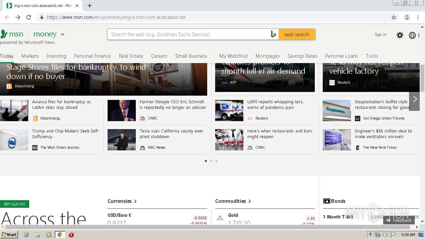
Task: Click CNBC icon under Eric Schmidt article
Action: (142, 118)
